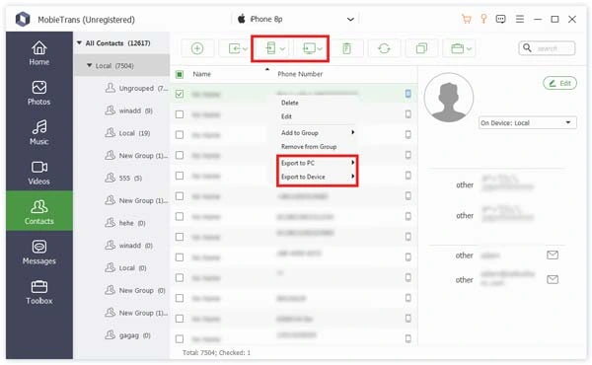Check the eighth contact row checkbox
Viewport: 592px width, 365px height.
click(x=180, y=237)
